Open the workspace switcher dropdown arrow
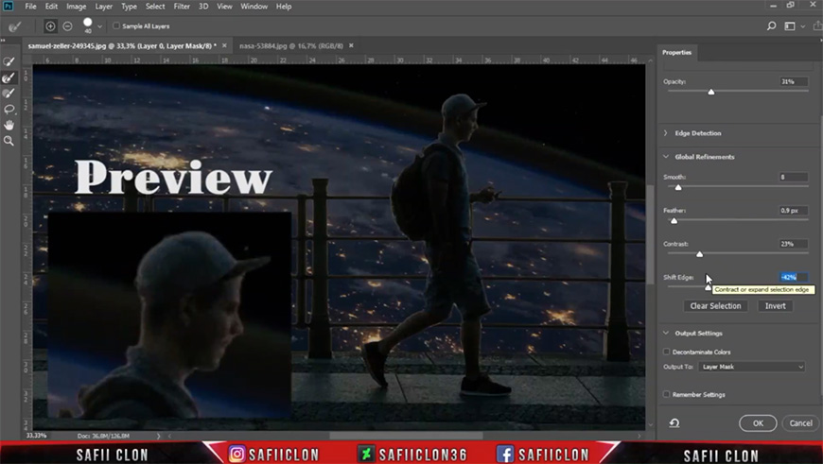The height and width of the screenshot is (464, 823). [x=802, y=26]
